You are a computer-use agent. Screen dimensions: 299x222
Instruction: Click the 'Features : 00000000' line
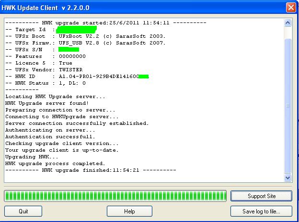46,56
